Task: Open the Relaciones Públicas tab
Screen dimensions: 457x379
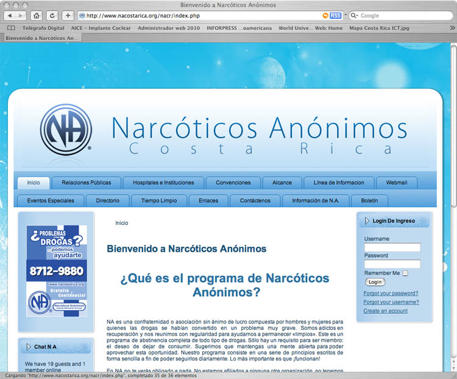Action: [x=87, y=183]
